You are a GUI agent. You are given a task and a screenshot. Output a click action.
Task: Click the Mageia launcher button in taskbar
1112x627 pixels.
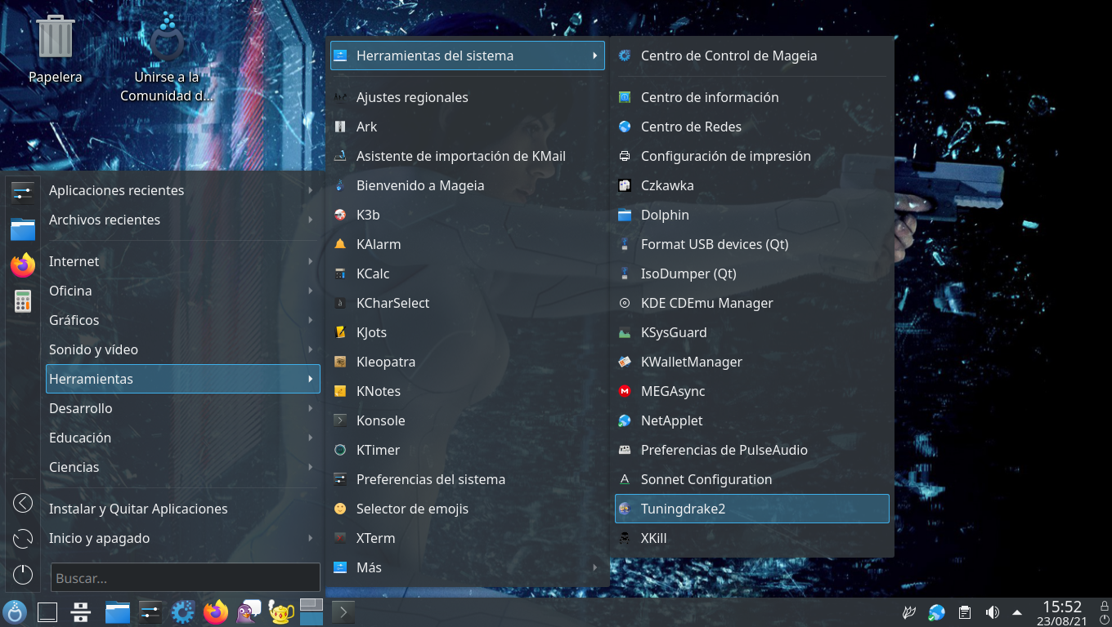click(x=15, y=611)
